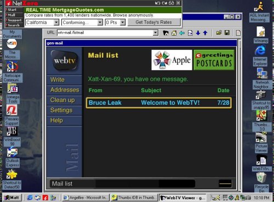Expand the California state dropdown

coord(56,23)
